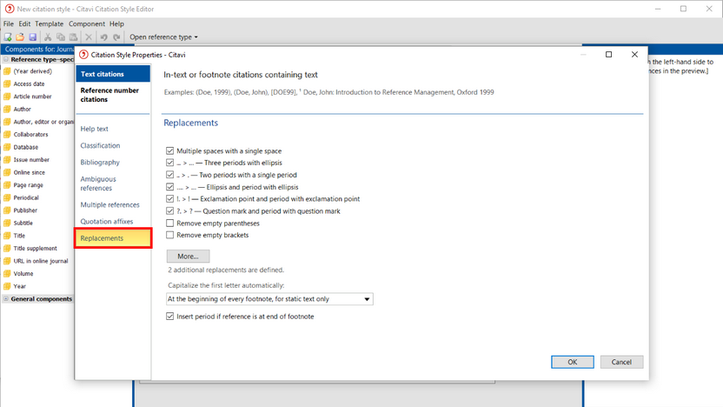Viewport: 723px width, 407px height.
Task: Open the Multiple references section
Action: tap(109, 205)
